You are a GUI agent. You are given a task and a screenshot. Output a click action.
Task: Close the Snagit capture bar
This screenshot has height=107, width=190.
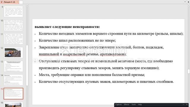(x=187, y=104)
